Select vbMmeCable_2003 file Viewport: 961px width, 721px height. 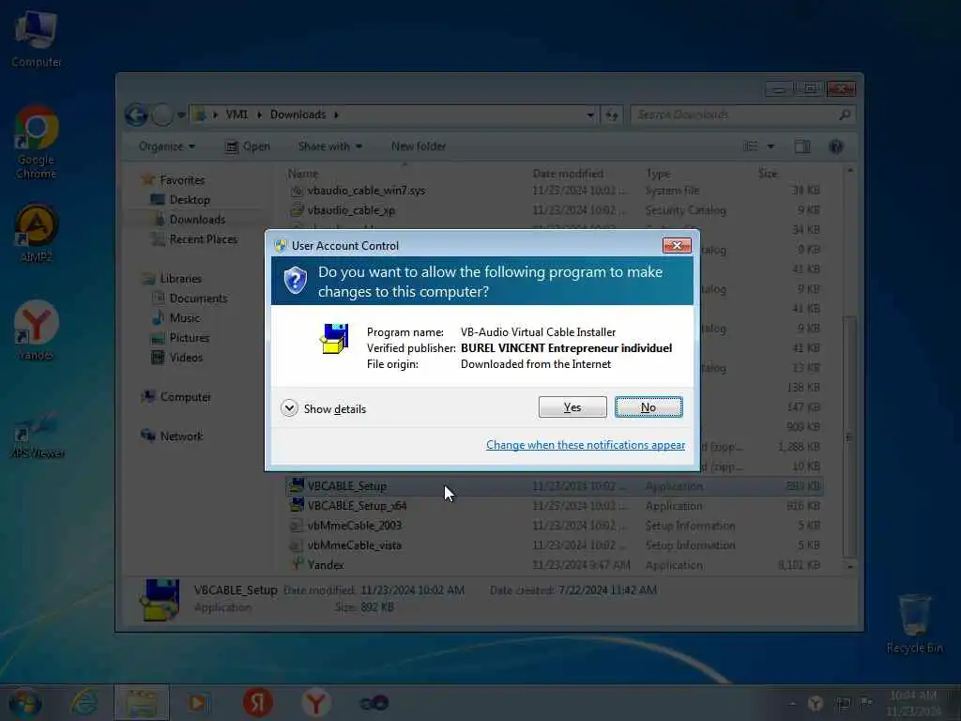pyautogui.click(x=555, y=526)
